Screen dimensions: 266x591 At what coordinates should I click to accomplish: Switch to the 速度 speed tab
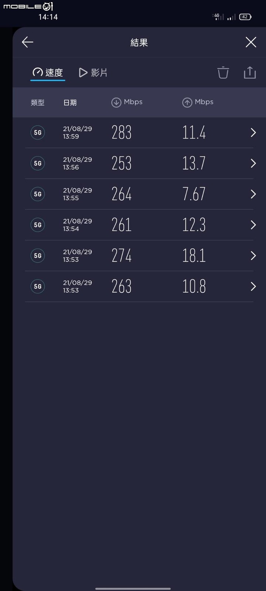point(48,72)
